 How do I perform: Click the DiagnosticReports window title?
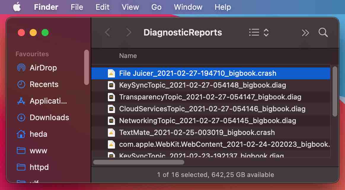[x=183, y=33]
